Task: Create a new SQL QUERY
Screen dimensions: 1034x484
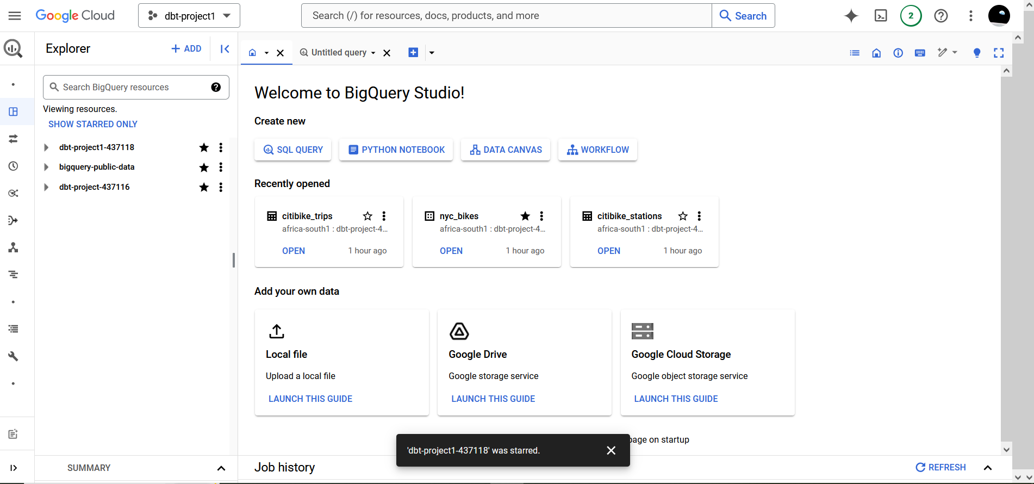Action: coord(292,150)
